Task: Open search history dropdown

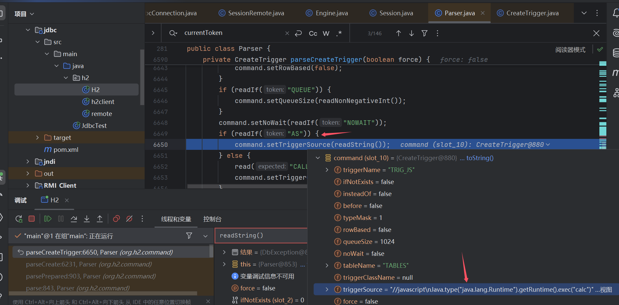Action: tap(173, 33)
